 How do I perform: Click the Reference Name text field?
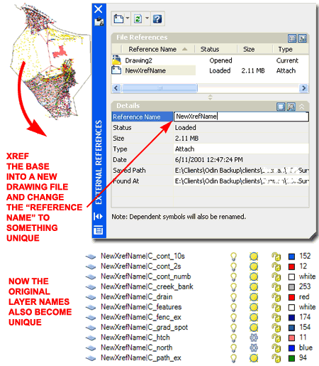tap(241, 117)
